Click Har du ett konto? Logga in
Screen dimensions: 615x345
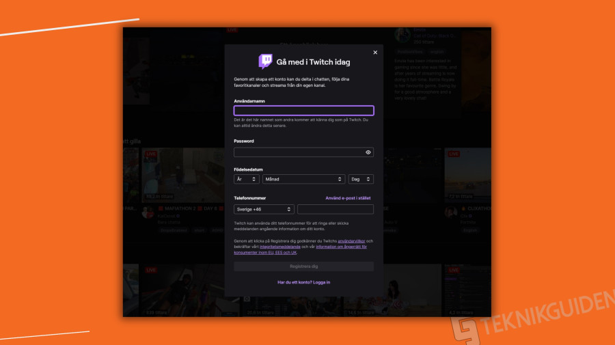303,282
